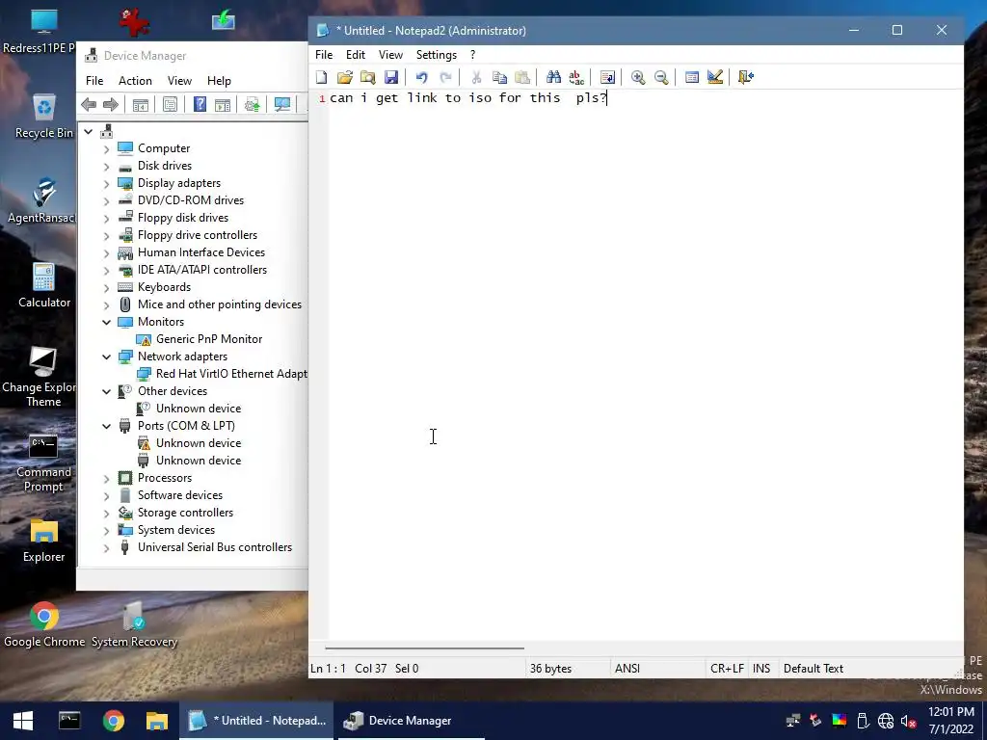Screen dimensions: 987x740
Task: Click the Zoom In magnifier icon
Action: point(638,77)
